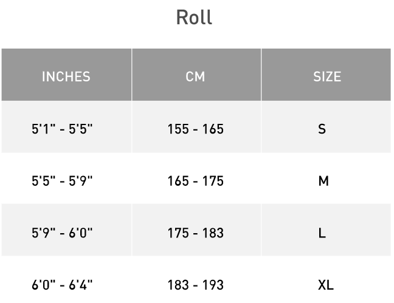
Task: Click the 6'0" - 6'4" height cell
Action: 62,285
